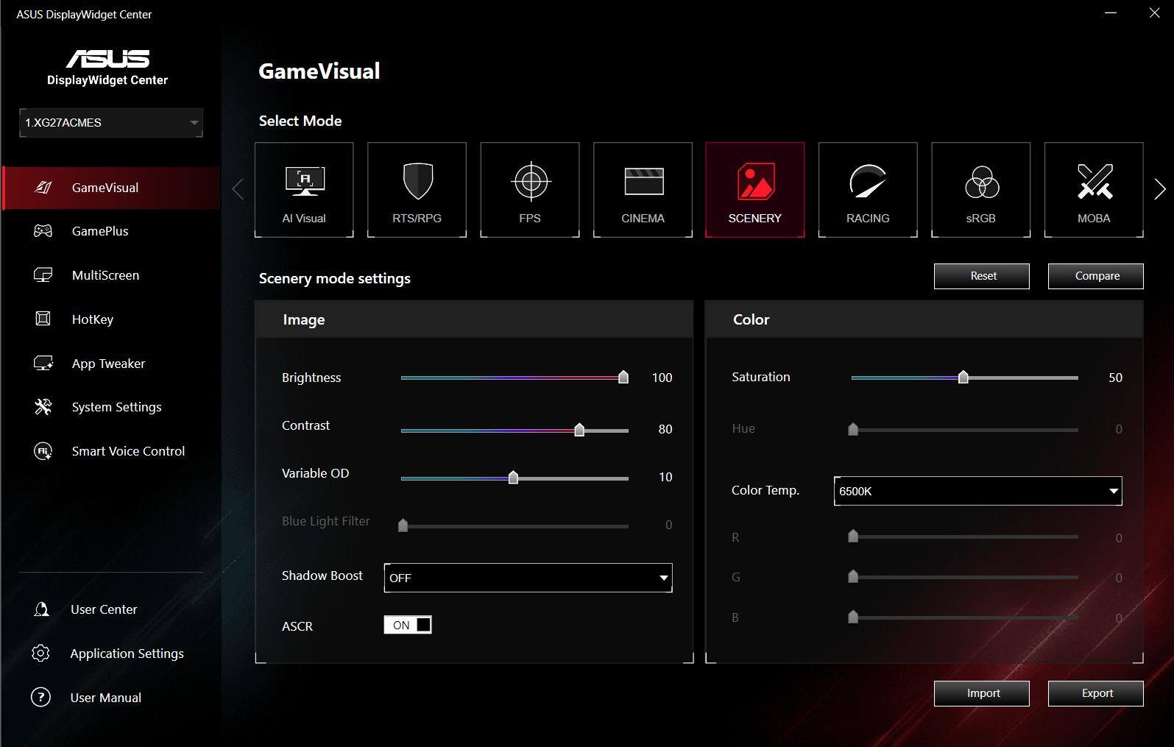
Task: Select the FPS crosshair mode
Action: pos(530,190)
